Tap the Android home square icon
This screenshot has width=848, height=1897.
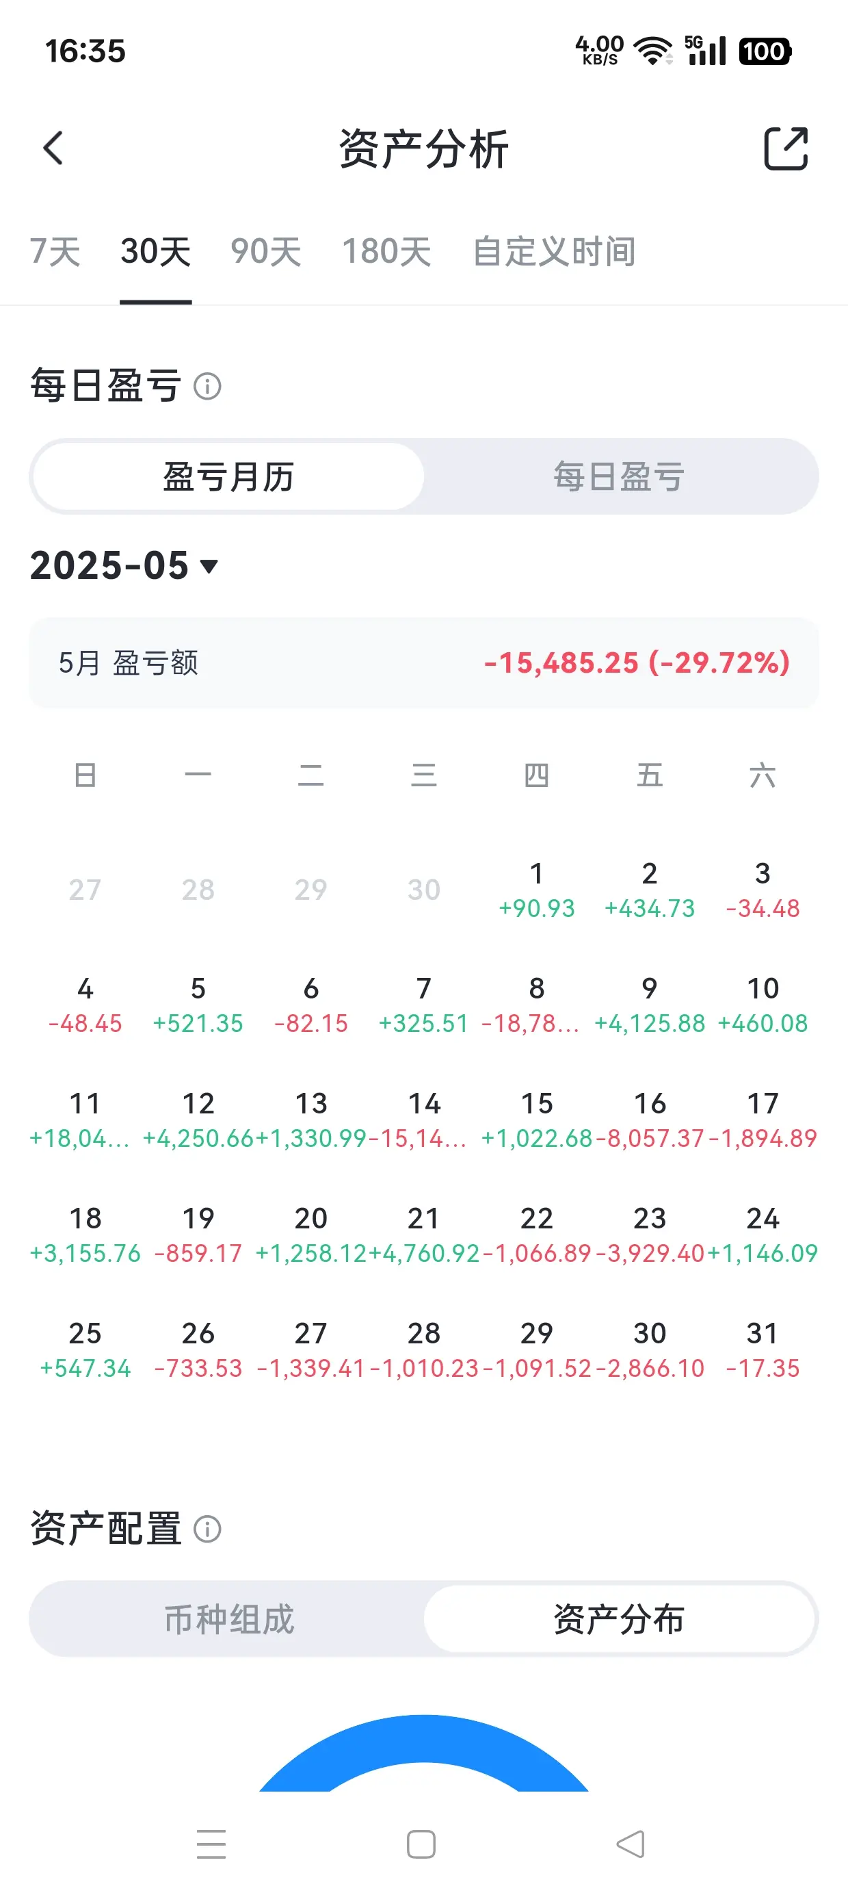pos(421,1844)
